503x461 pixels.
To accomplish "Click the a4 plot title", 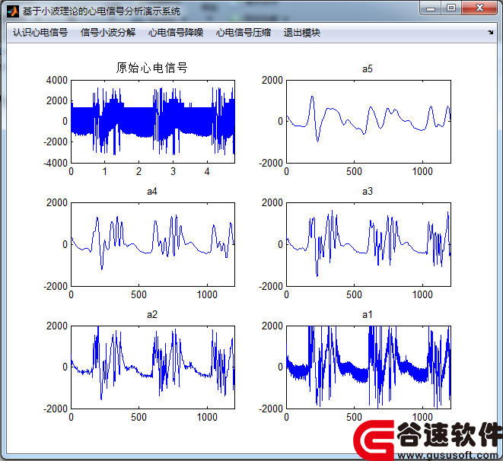I will pos(152,192).
